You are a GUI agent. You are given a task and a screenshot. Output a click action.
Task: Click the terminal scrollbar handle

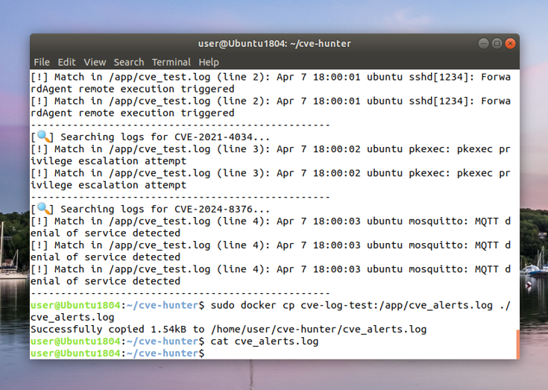click(x=517, y=345)
